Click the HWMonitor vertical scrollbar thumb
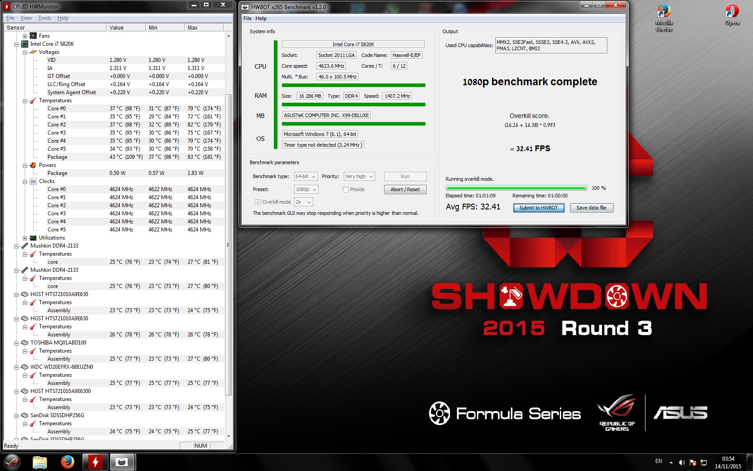This screenshot has width=753, height=471. point(228,245)
